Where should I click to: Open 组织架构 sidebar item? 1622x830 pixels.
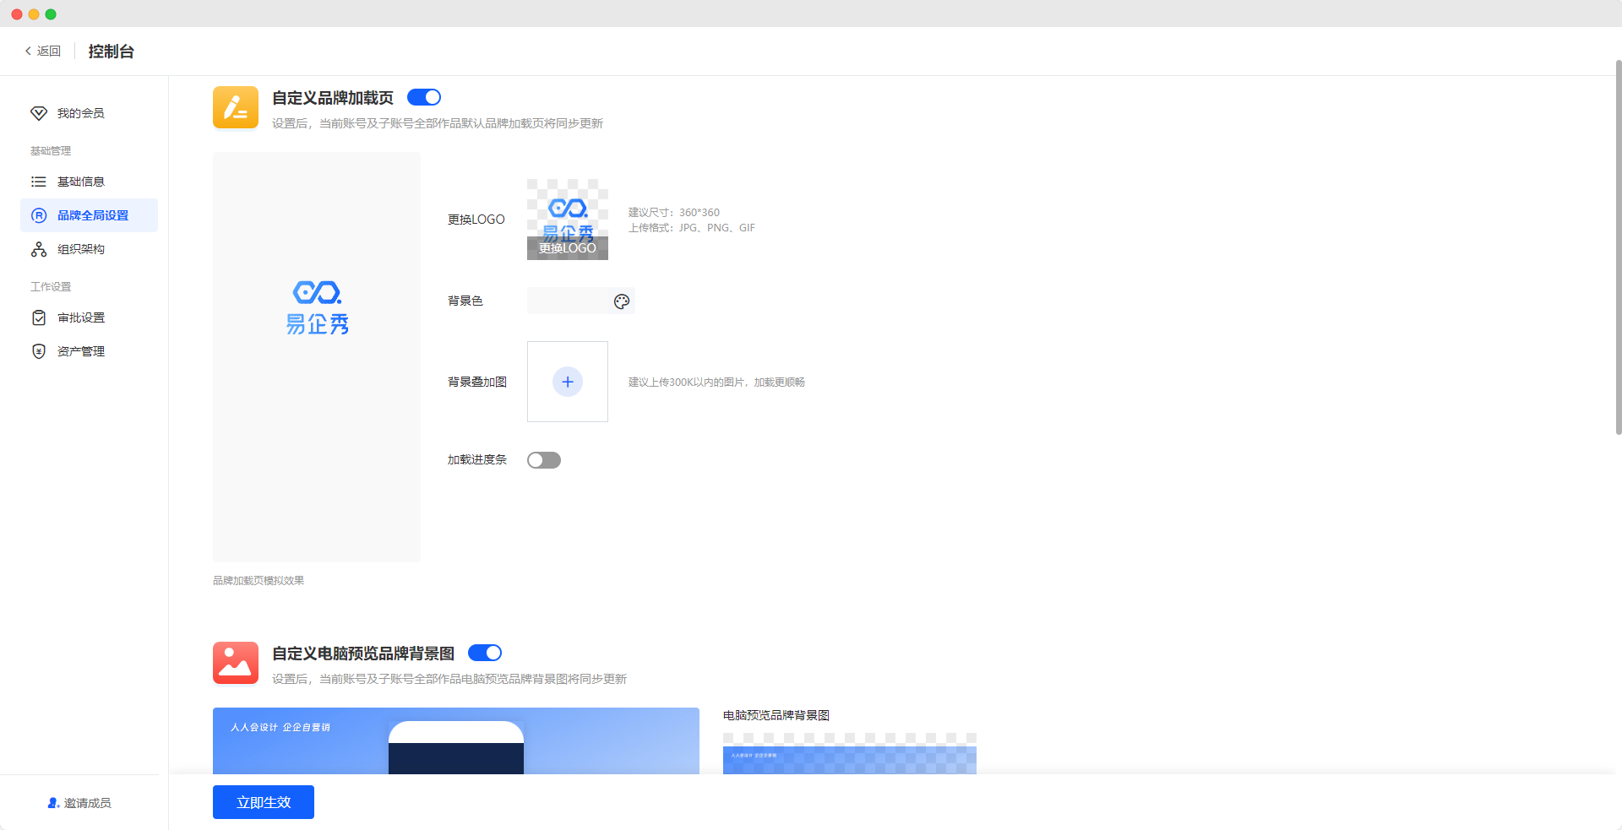pyautogui.click(x=89, y=249)
